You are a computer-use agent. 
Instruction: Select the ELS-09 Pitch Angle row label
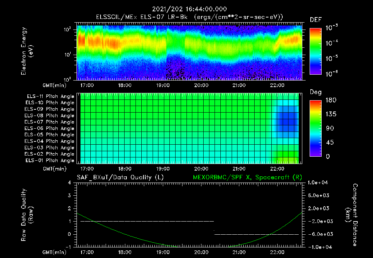point(50,109)
